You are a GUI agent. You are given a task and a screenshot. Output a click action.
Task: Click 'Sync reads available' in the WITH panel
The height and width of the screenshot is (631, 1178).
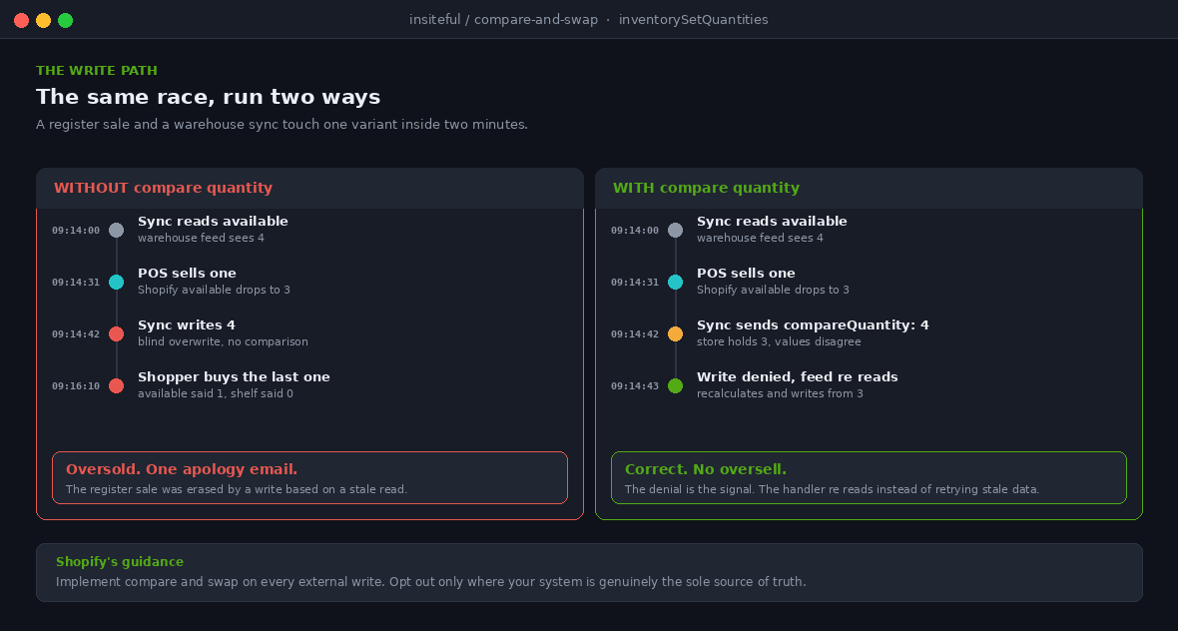772,222
